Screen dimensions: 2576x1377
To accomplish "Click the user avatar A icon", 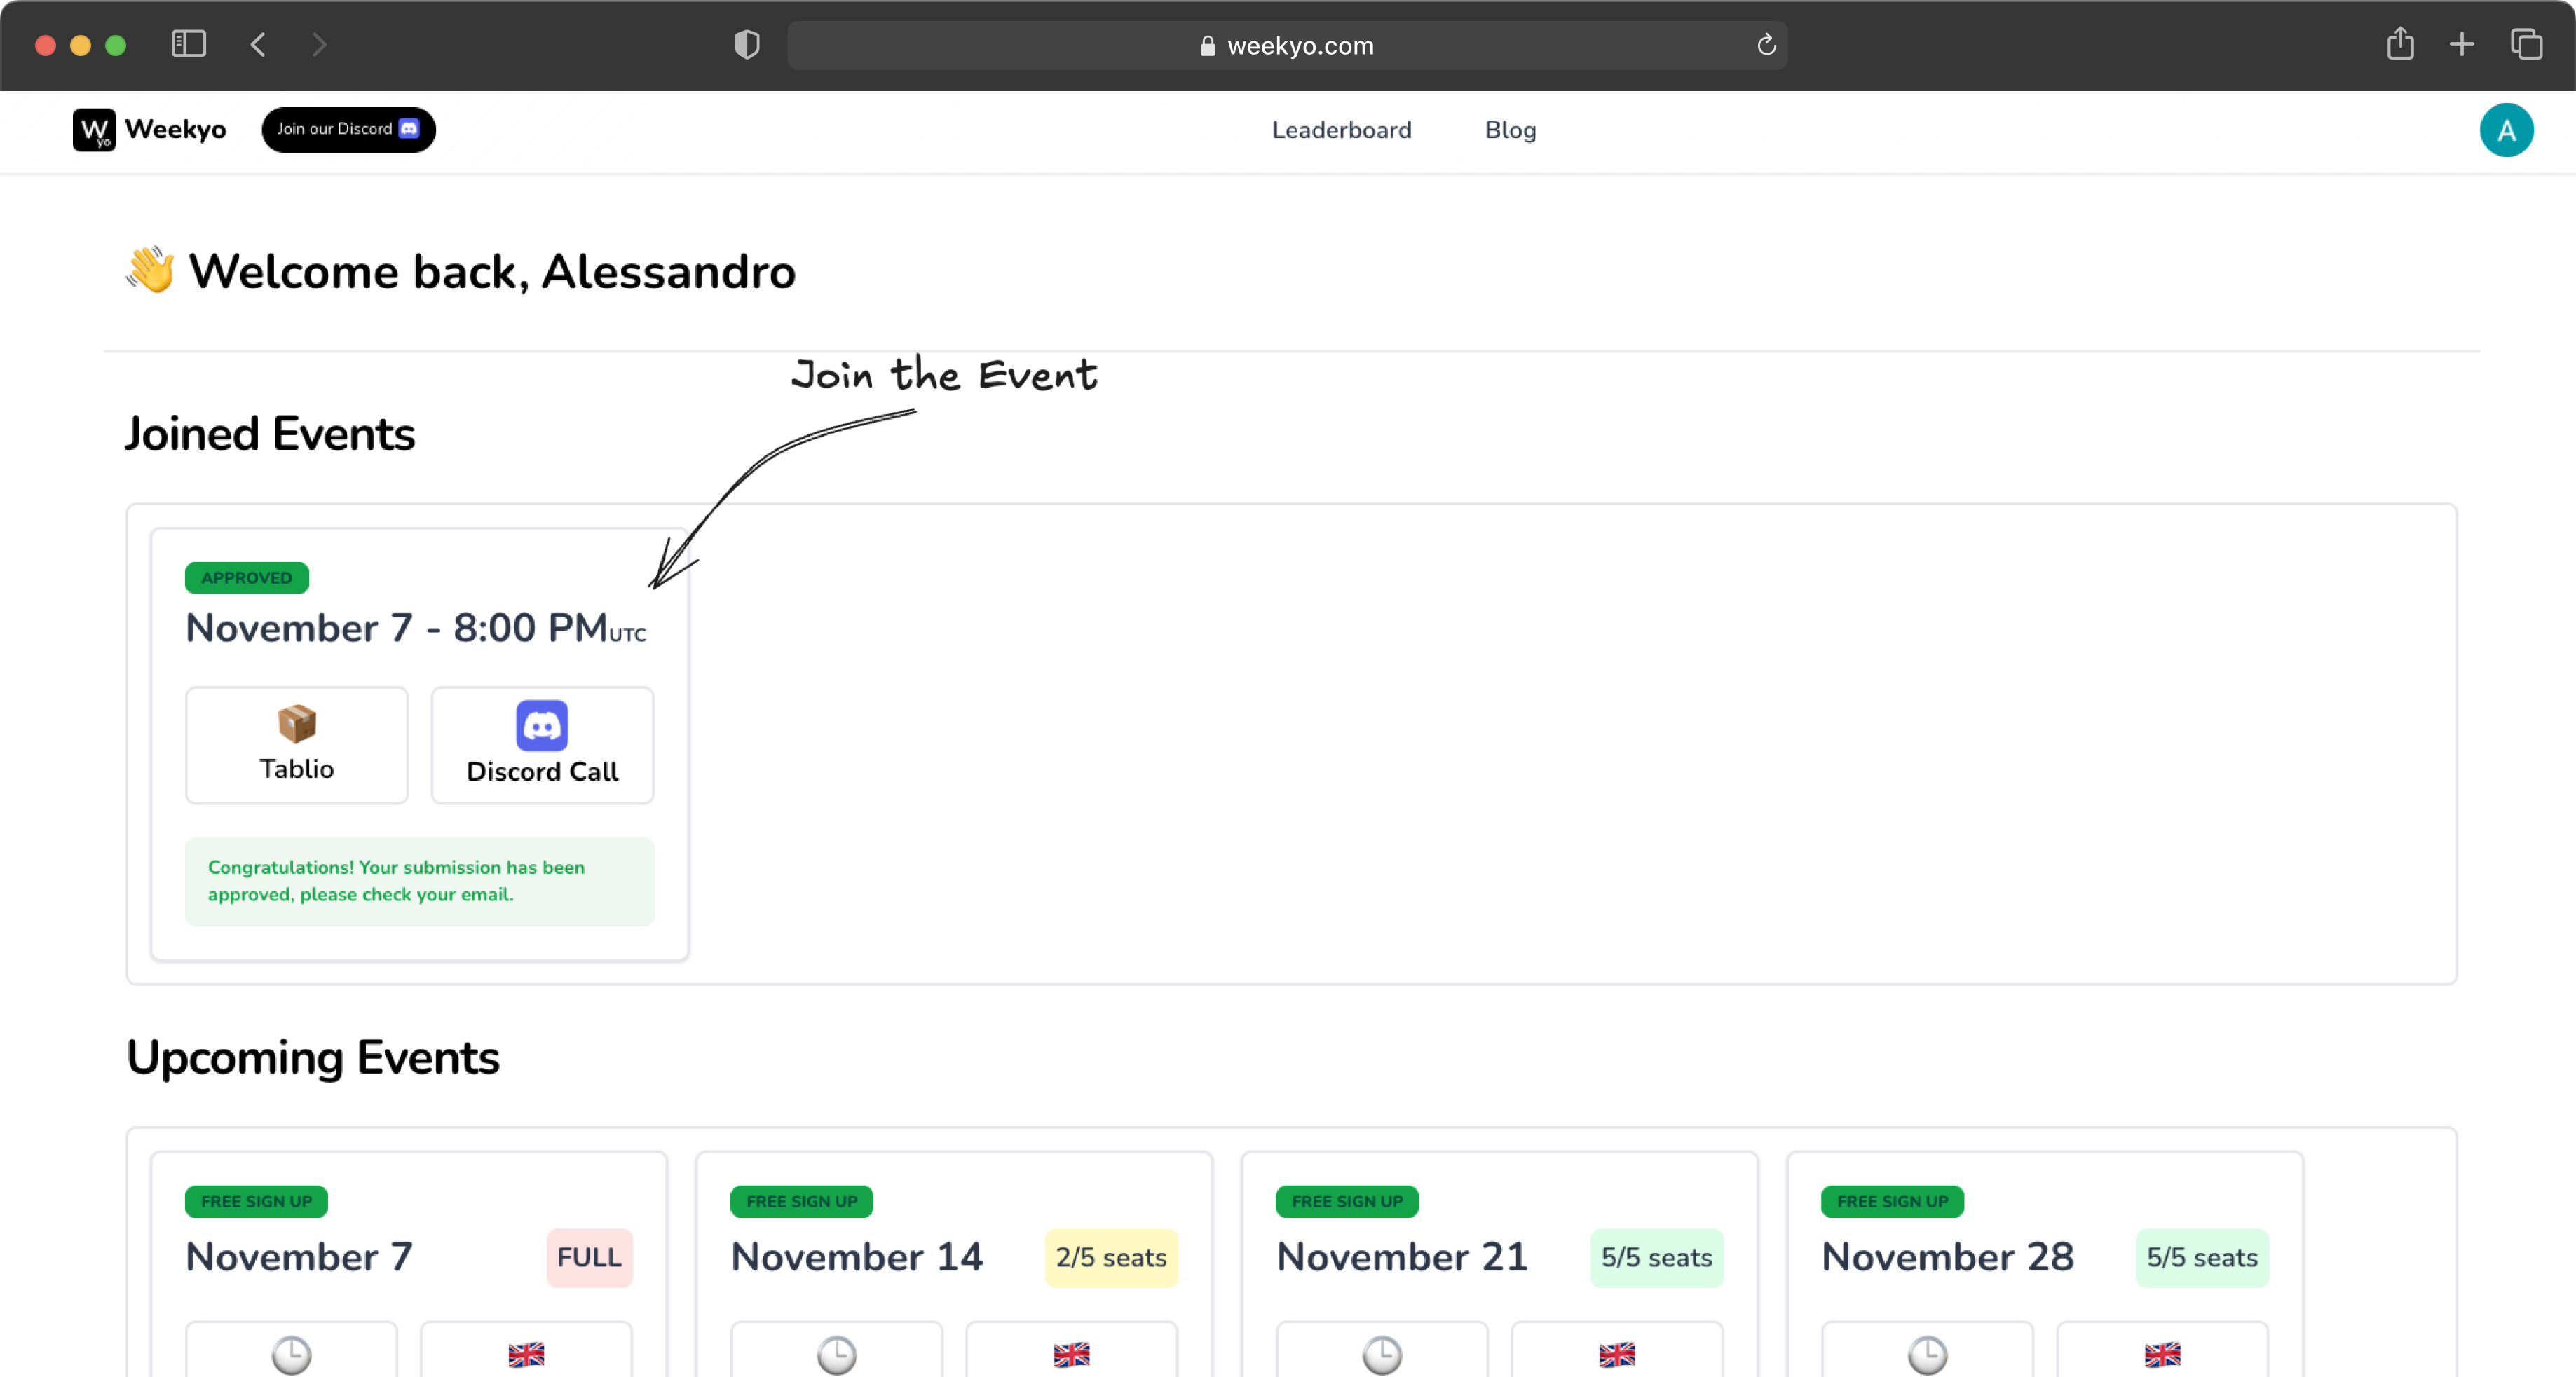I will (2505, 130).
